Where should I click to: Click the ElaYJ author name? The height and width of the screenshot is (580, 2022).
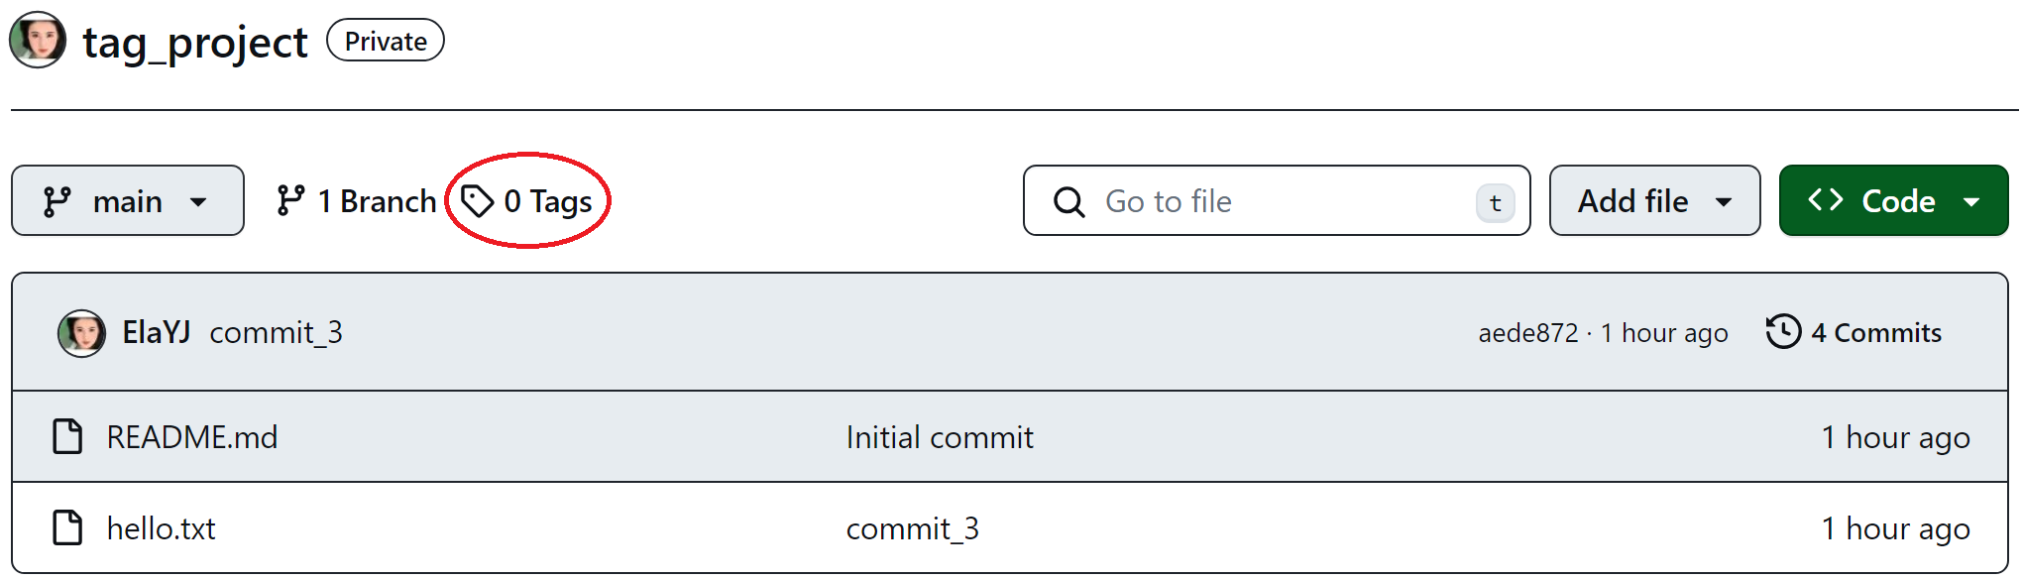157,332
